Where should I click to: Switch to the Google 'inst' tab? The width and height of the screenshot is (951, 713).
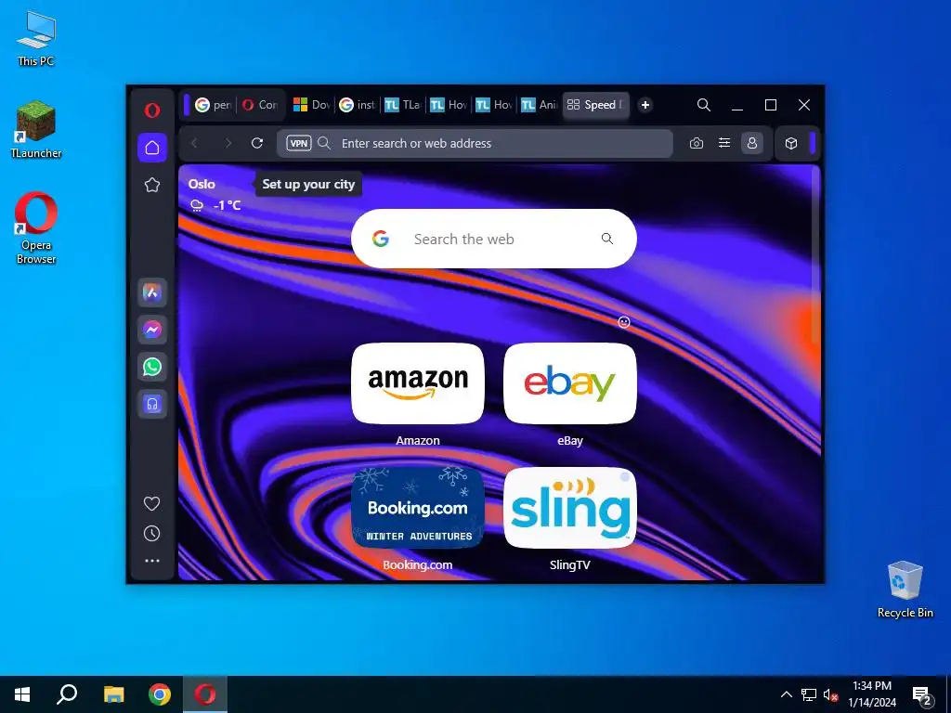pyautogui.click(x=358, y=105)
